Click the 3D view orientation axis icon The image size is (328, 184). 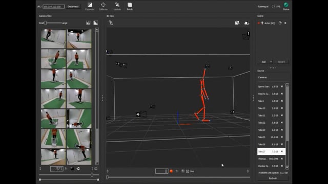(111, 22)
